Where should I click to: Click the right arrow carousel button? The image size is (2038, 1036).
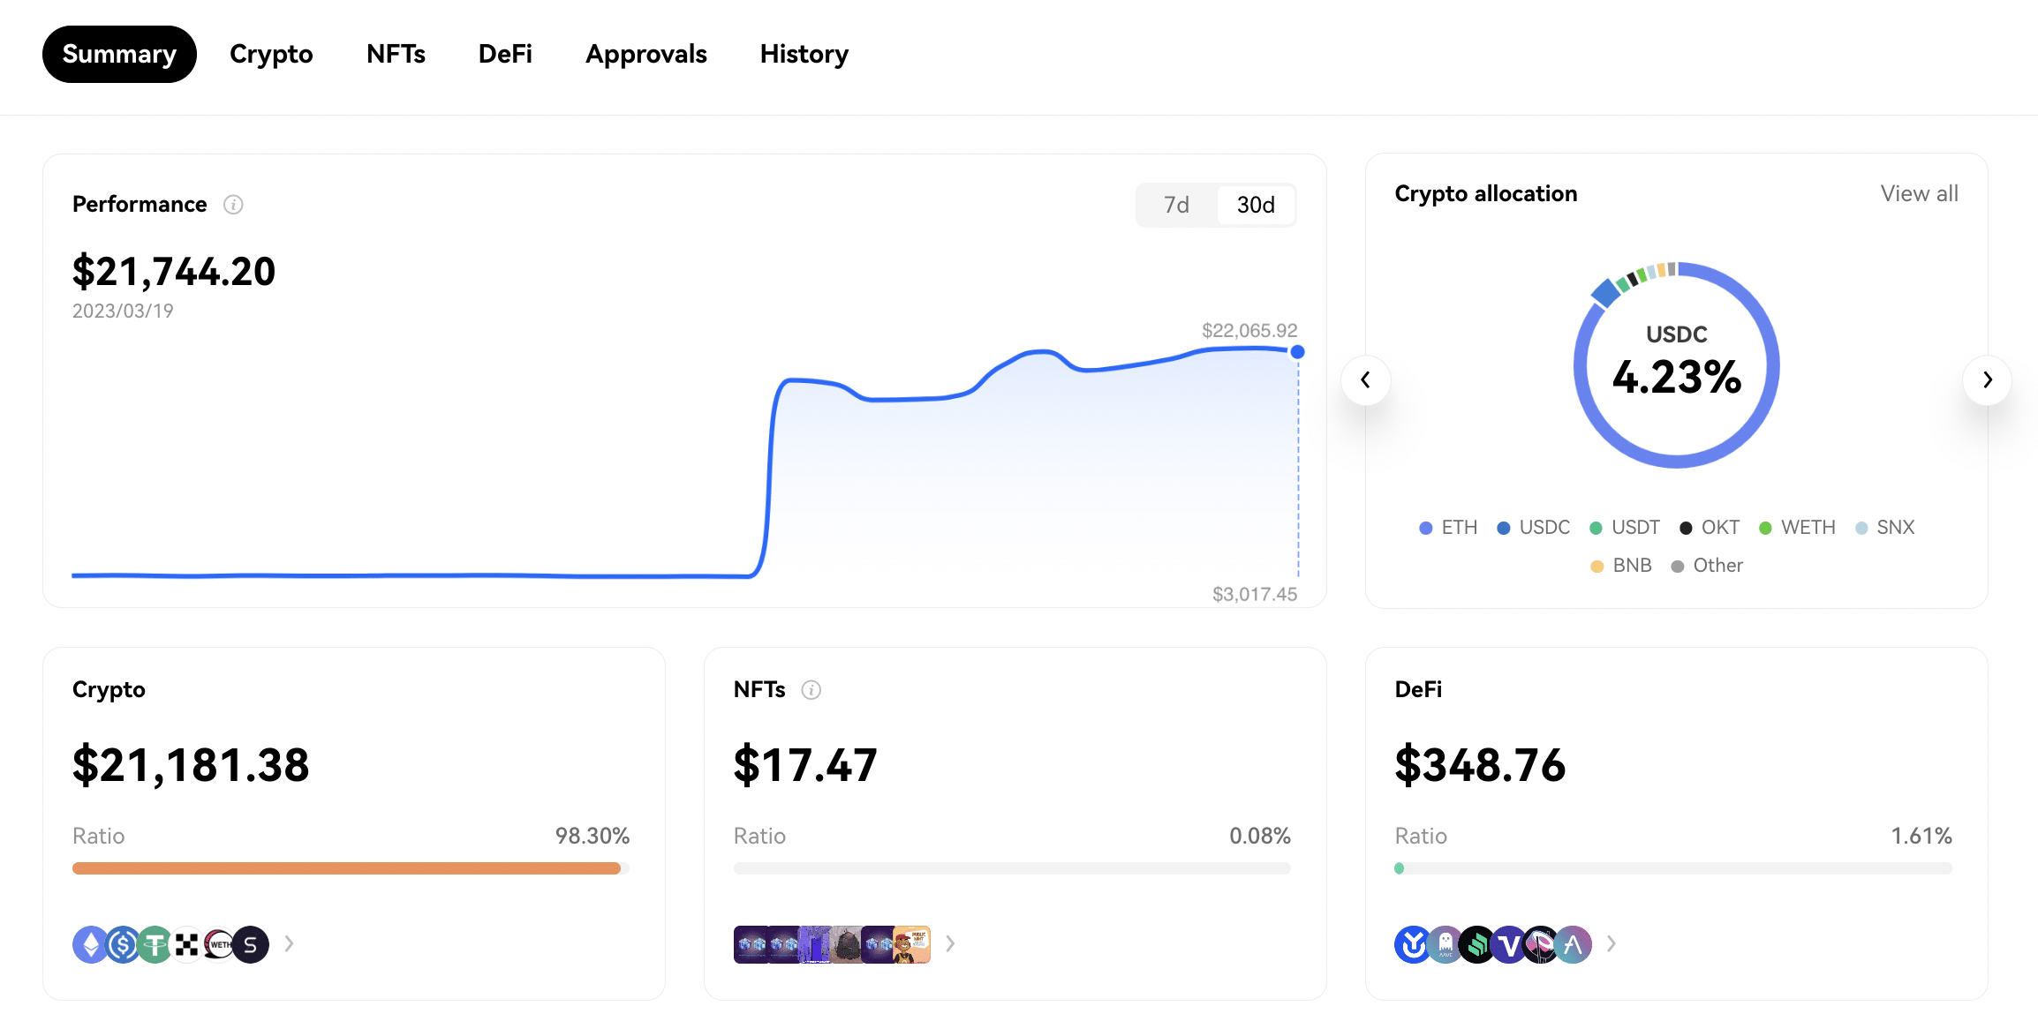(1989, 379)
